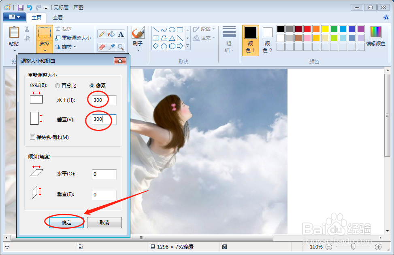Image resolution: width=394 pixels, height=255 pixels.
Task: Select the Eraser tool
Action: (x=102, y=47)
